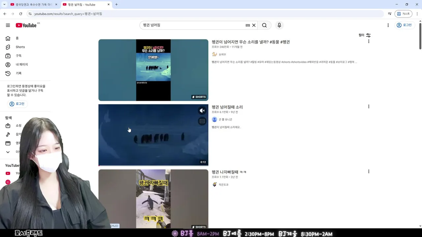Click the #동물 hashtag in description
Screen dimensions: 422x237
click(x=332, y=62)
